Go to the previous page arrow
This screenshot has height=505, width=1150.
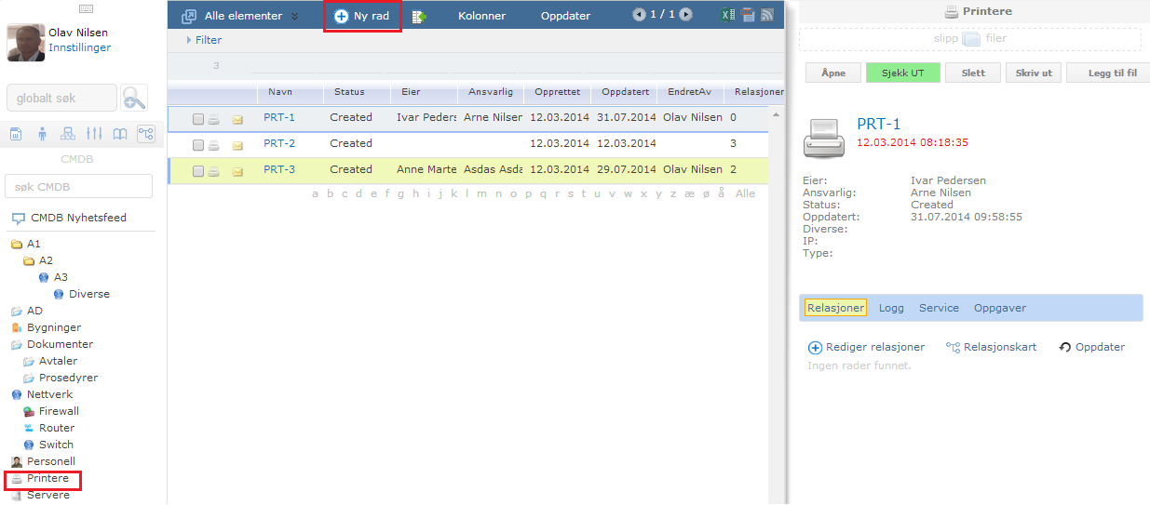pyautogui.click(x=638, y=15)
